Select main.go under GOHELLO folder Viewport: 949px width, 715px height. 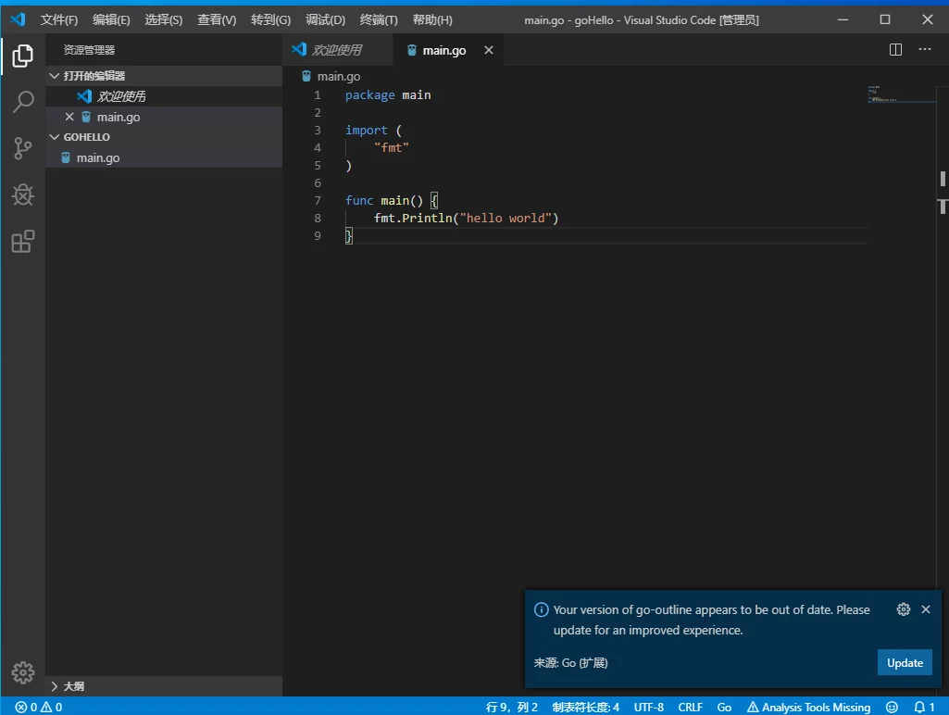tap(164, 157)
